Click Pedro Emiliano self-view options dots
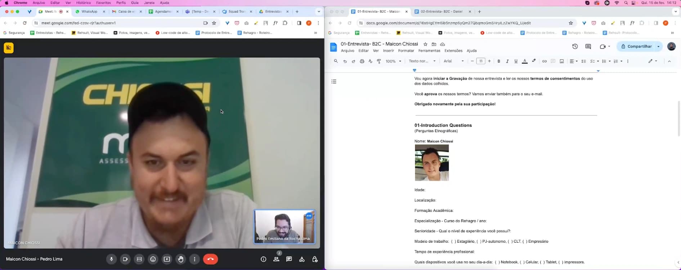 pos(309,216)
